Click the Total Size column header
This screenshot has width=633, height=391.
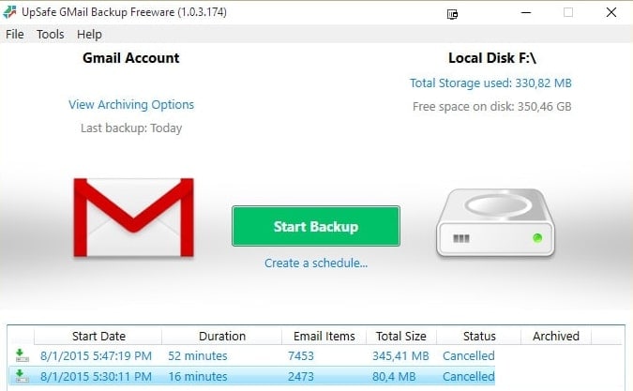(x=400, y=336)
